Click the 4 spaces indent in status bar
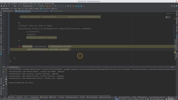178x100 pixels. coord(136,99)
